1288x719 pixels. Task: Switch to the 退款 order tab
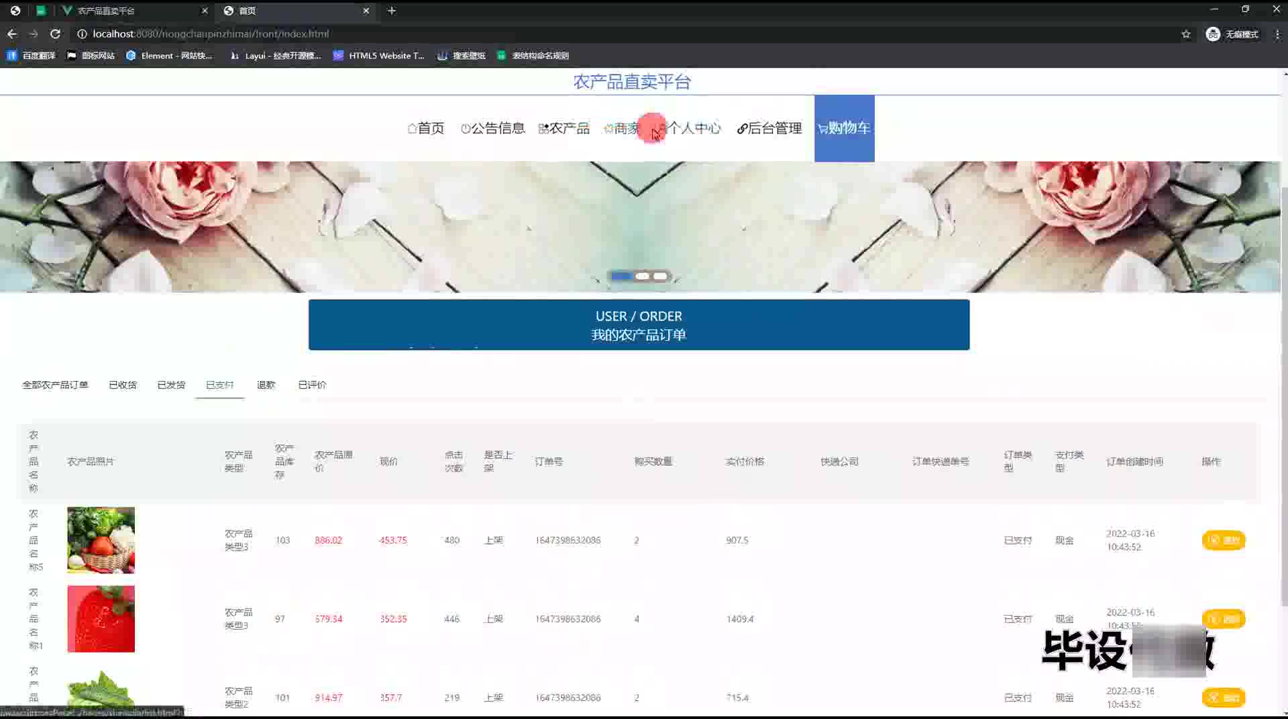pyautogui.click(x=266, y=385)
